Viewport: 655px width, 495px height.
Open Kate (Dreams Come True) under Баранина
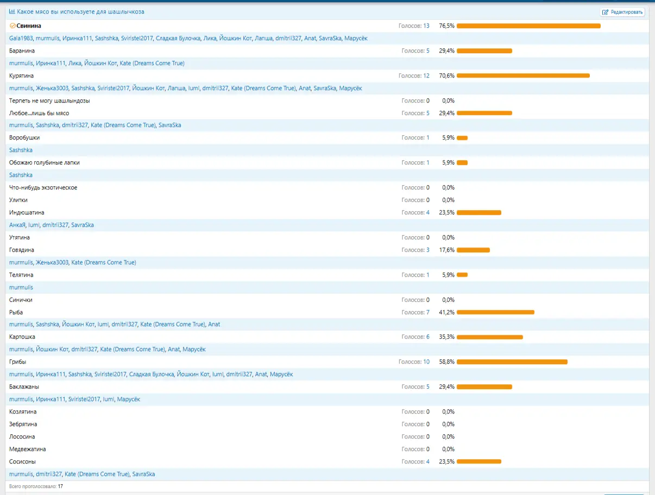152,63
